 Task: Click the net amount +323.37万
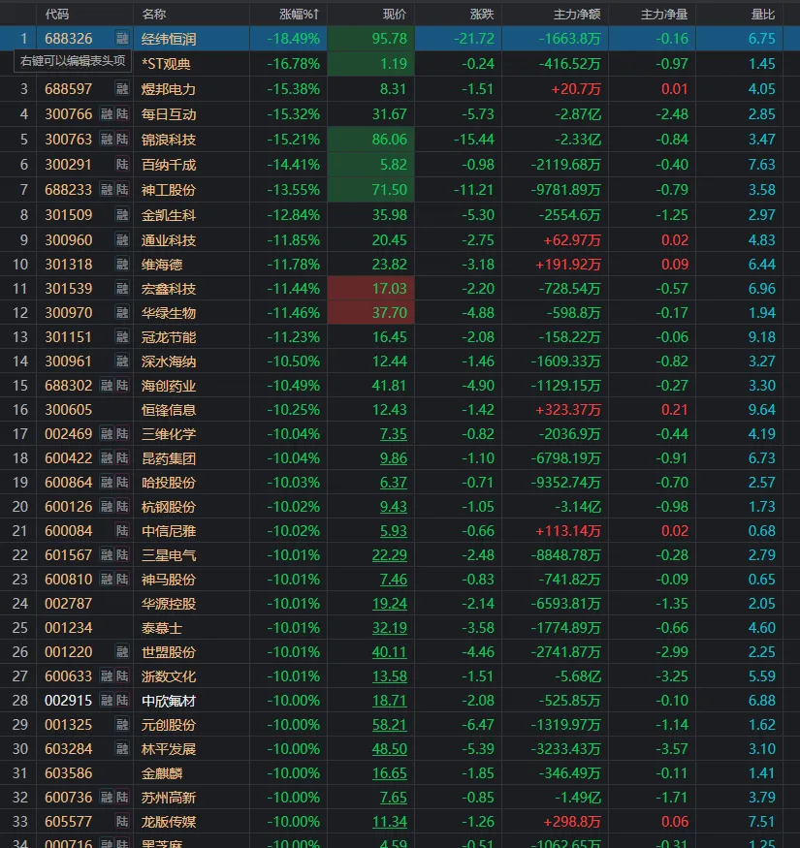568,410
